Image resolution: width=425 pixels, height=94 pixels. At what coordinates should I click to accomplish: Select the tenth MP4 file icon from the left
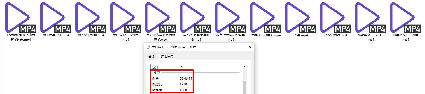(335, 17)
